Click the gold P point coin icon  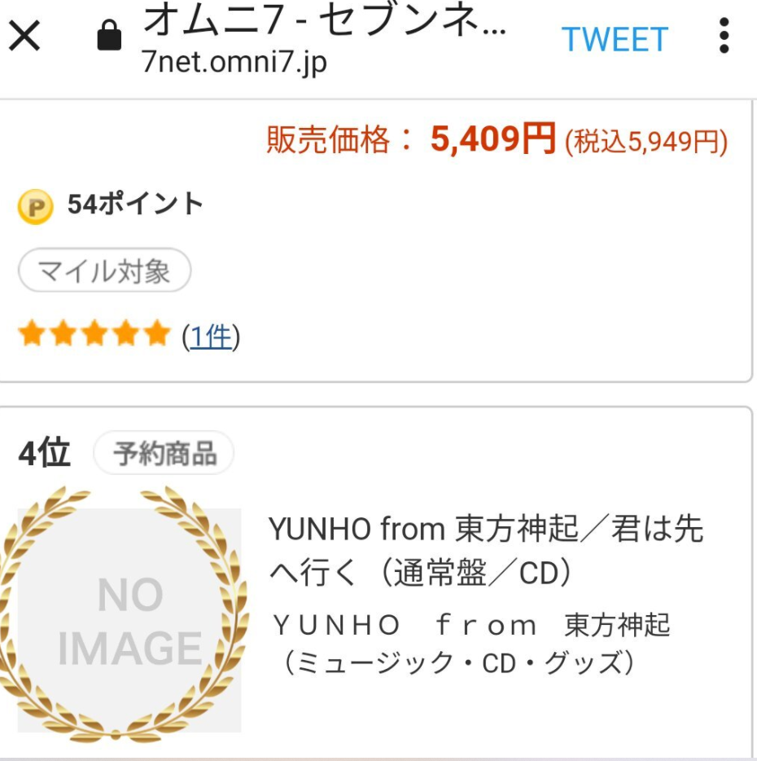pos(35,206)
